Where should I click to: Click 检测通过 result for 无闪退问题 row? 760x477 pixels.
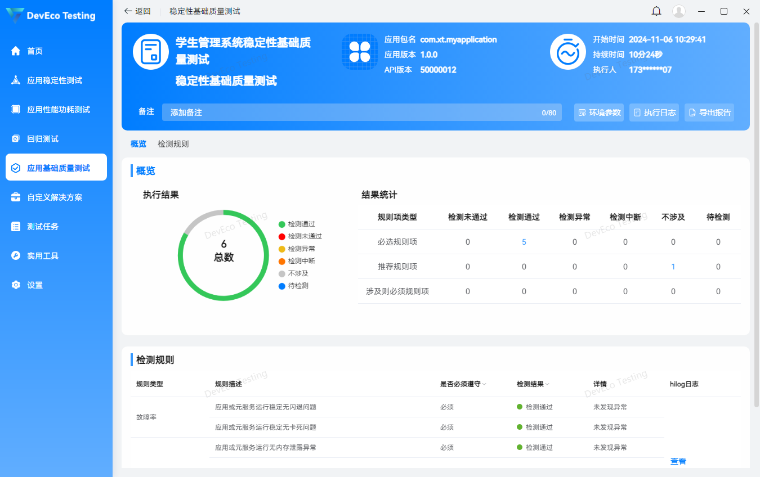point(535,407)
